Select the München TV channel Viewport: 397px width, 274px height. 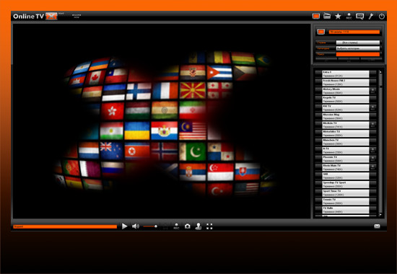[346, 142]
